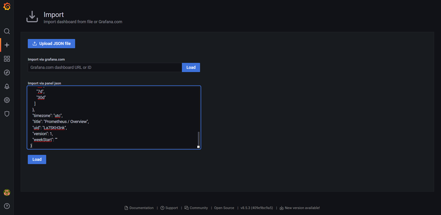Open the Create plus menu icon

point(7,45)
